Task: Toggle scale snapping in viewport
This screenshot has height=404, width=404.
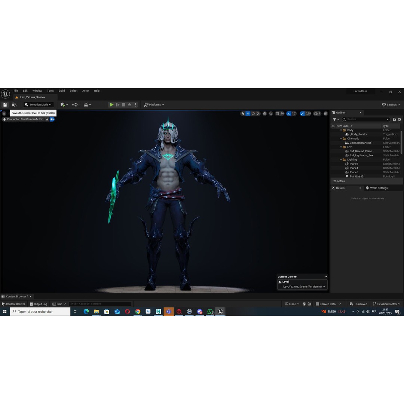Action: [x=302, y=114]
